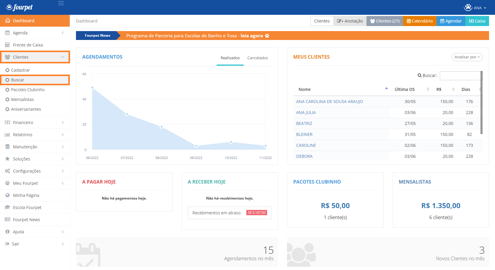Click the Minha Página globe icon
The width and height of the screenshot is (495, 270).
click(x=7, y=195)
